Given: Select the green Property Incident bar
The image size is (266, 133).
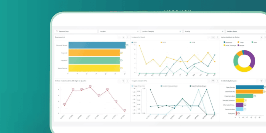Looking at the screenshot, I should pos(245,96).
